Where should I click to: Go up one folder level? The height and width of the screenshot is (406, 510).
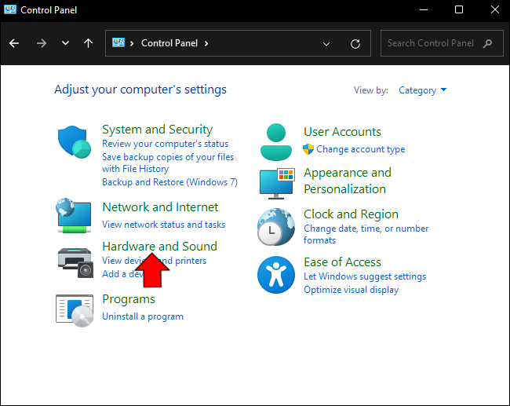coord(89,44)
